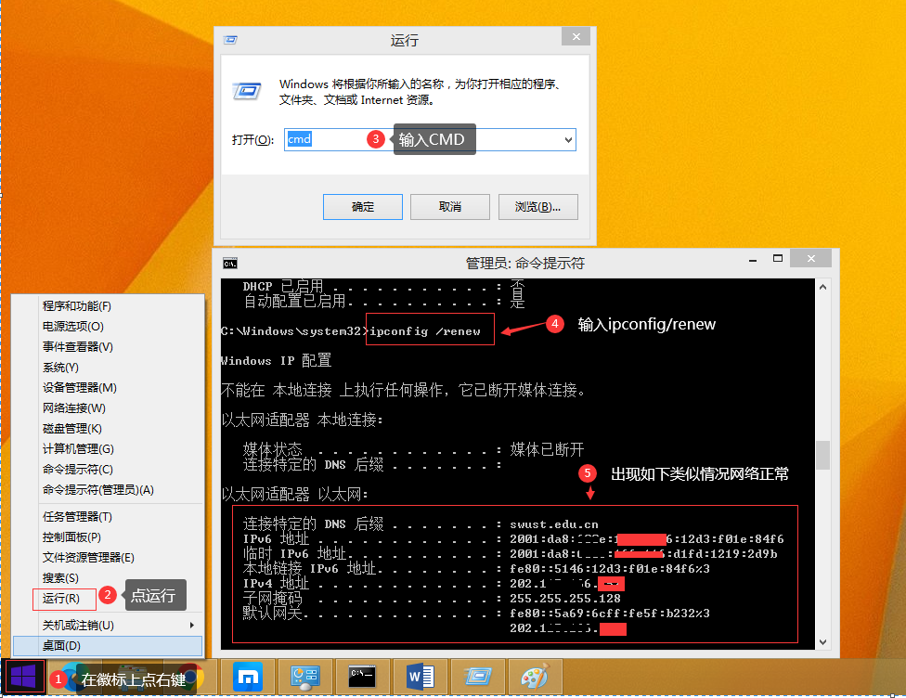906x698 pixels.
Task: Click the 浏览(B)... button
Action: [538, 207]
